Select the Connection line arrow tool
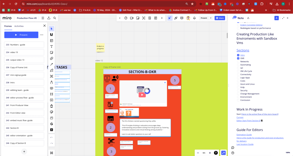Screen dimensions: 293x156 (52, 64)
